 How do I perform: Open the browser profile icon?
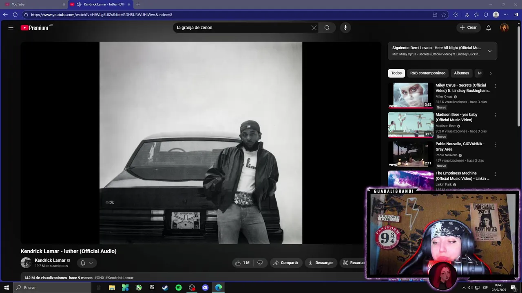(x=496, y=15)
